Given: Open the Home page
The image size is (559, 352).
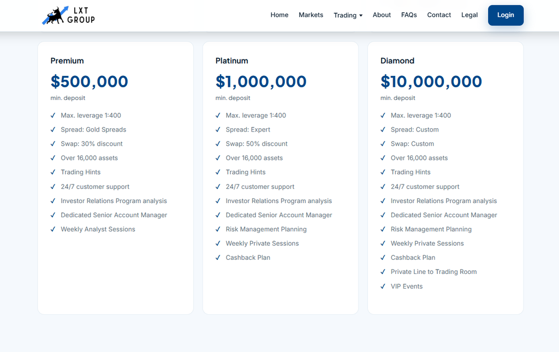Looking at the screenshot, I should pos(279,15).
